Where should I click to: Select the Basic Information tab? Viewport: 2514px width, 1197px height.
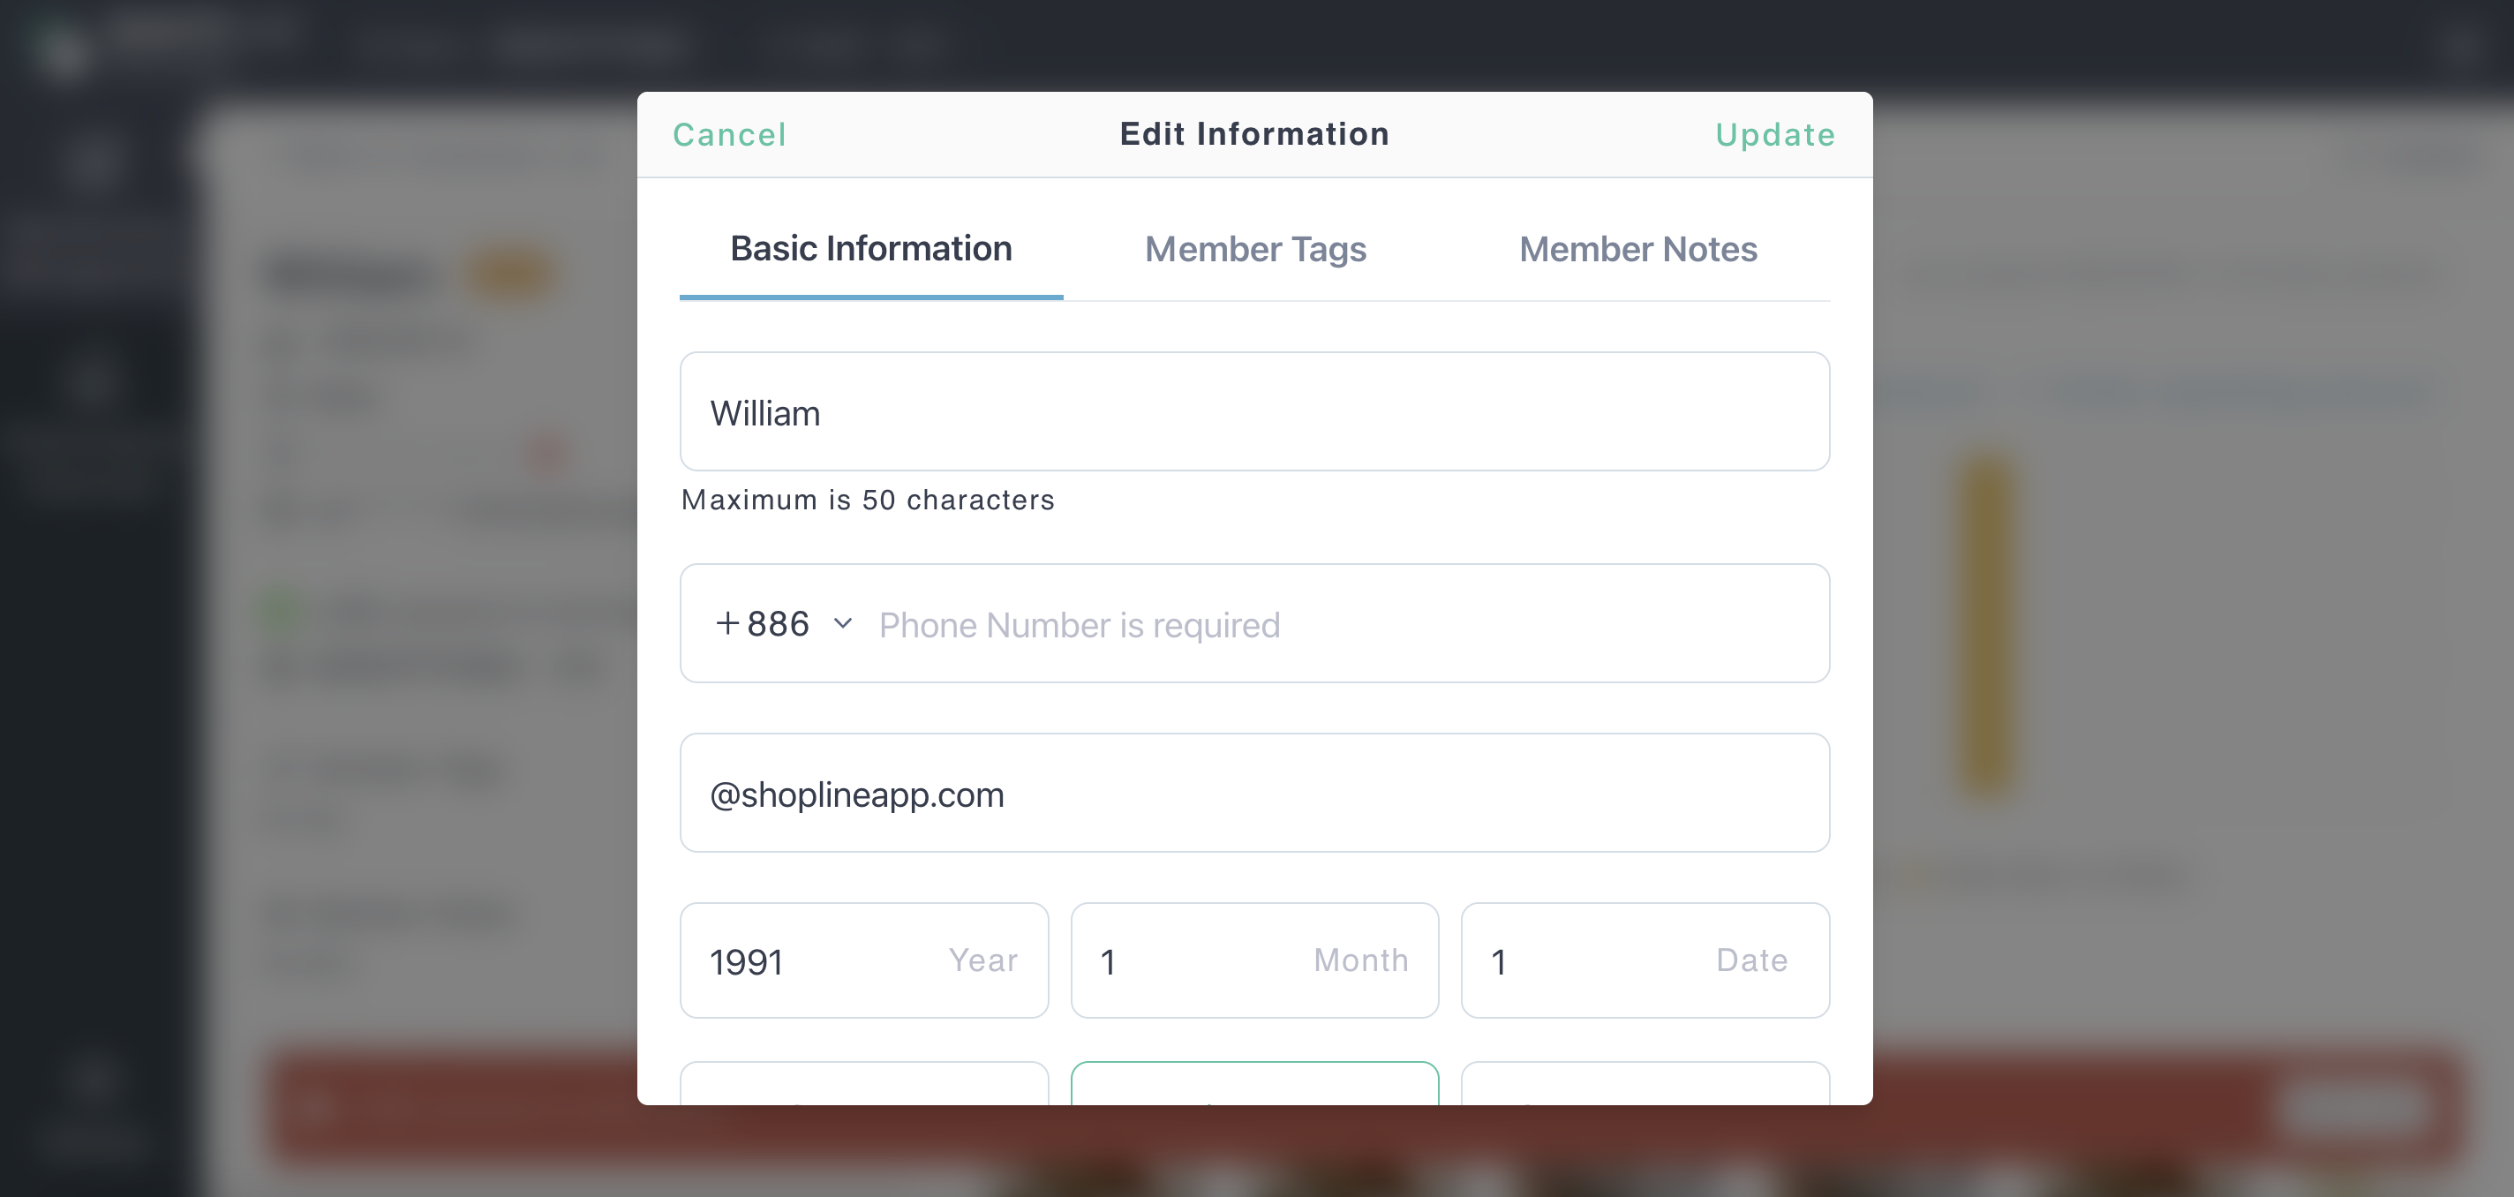(870, 249)
